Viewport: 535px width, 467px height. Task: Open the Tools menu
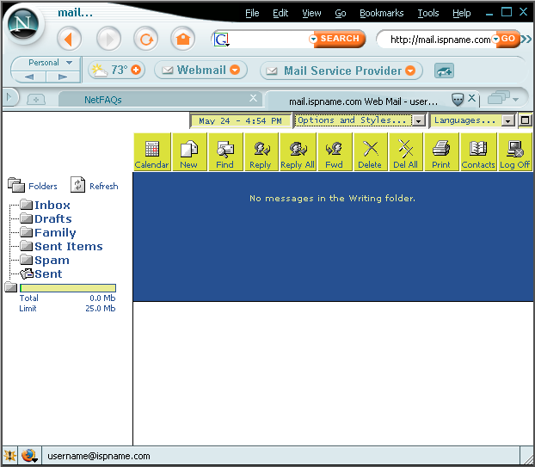[428, 13]
